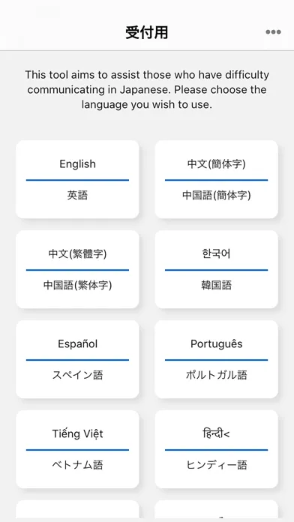Select the 한국어 Korean card

(217, 269)
